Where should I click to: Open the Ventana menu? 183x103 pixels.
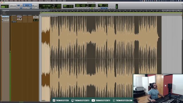54,1
